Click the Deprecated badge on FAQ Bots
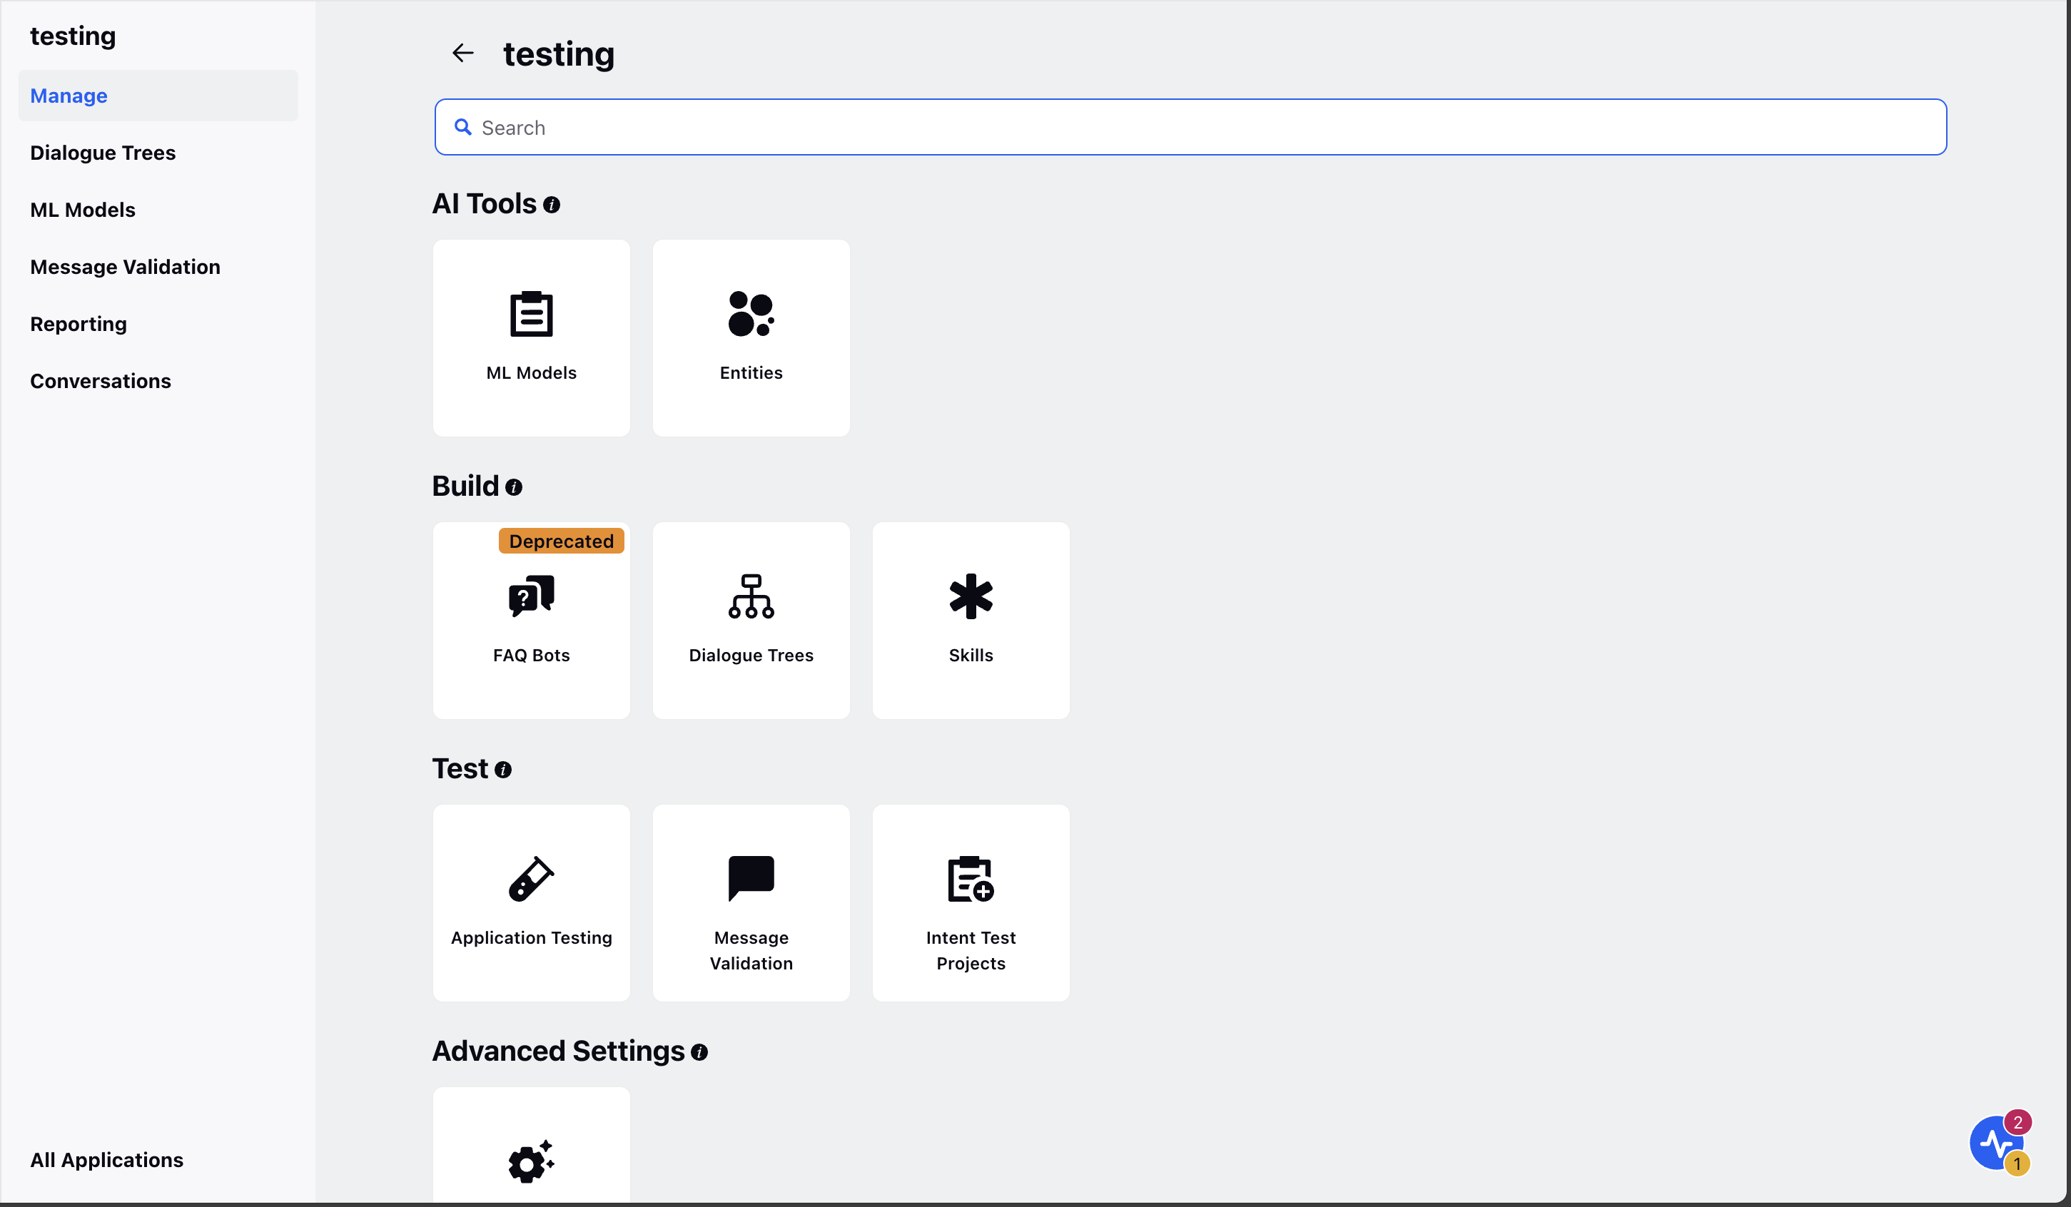The height and width of the screenshot is (1207, 2071). [x=562, y=541]
